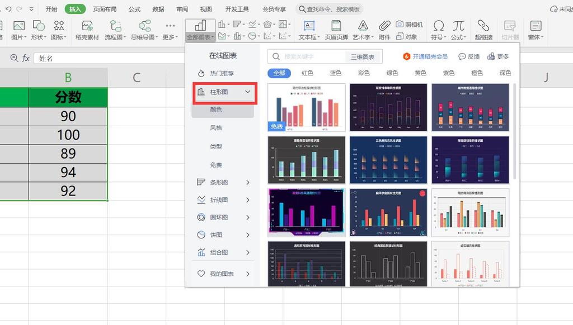
Task: Click the radar chart ribbon icon
Action: pyautogui.click(x=269, y=25)
